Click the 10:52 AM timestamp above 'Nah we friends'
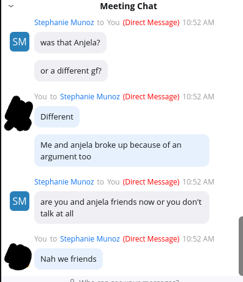This screenshot has height=282, width=243. click(x=198, y=239)
